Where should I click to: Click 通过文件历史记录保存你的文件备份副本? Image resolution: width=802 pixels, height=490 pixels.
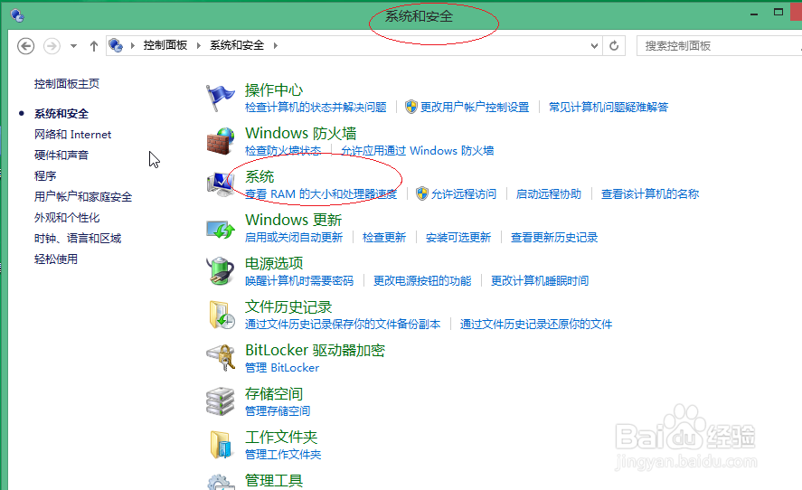pos(343,325)
